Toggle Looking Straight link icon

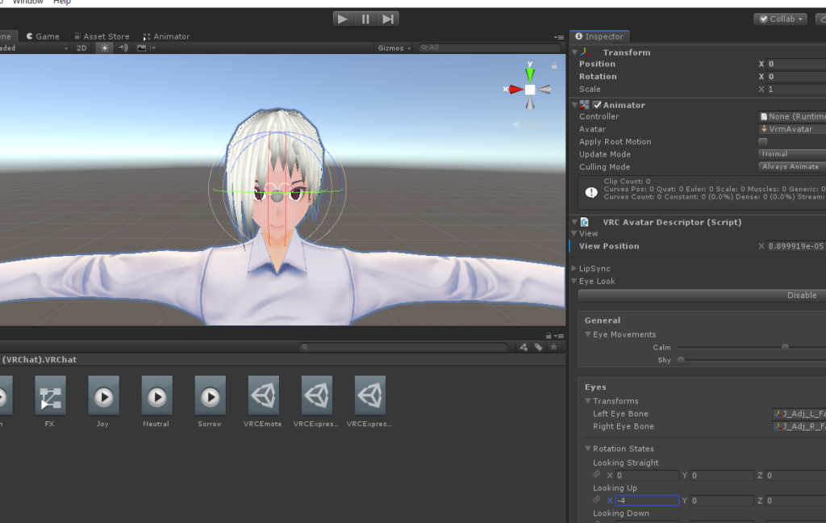597,475
